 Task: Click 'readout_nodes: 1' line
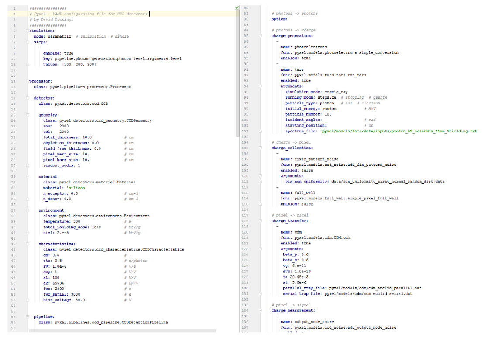tap(62, 165)
